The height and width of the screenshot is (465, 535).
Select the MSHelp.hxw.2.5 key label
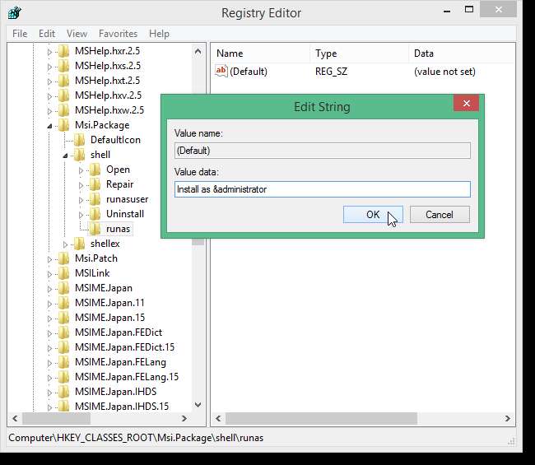(109, 110)
